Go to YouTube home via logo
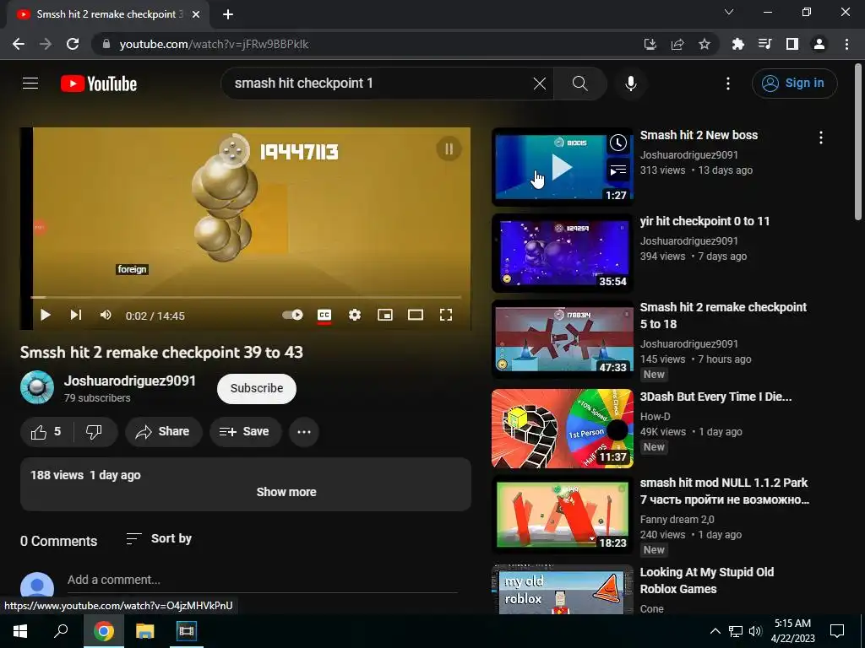Viewport: 865px width, 648px height. point(99,84)
